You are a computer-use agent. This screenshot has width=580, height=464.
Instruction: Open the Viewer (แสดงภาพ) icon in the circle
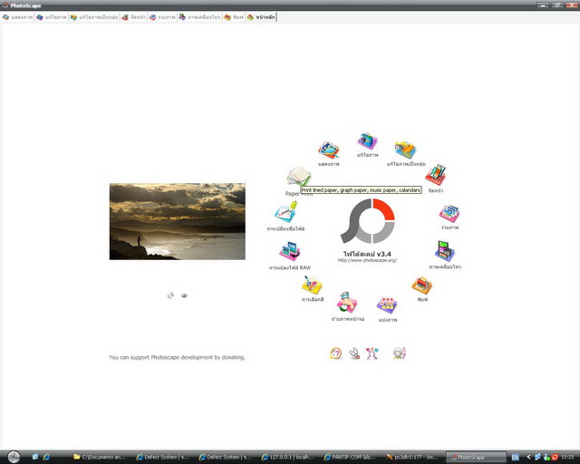point(328,150)
